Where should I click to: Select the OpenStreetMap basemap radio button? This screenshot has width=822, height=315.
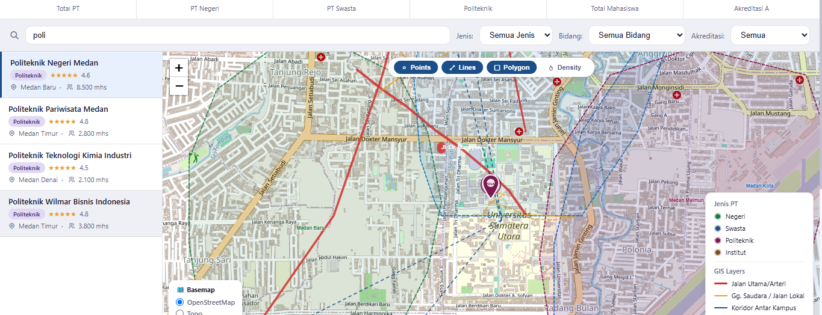point(179,302)
